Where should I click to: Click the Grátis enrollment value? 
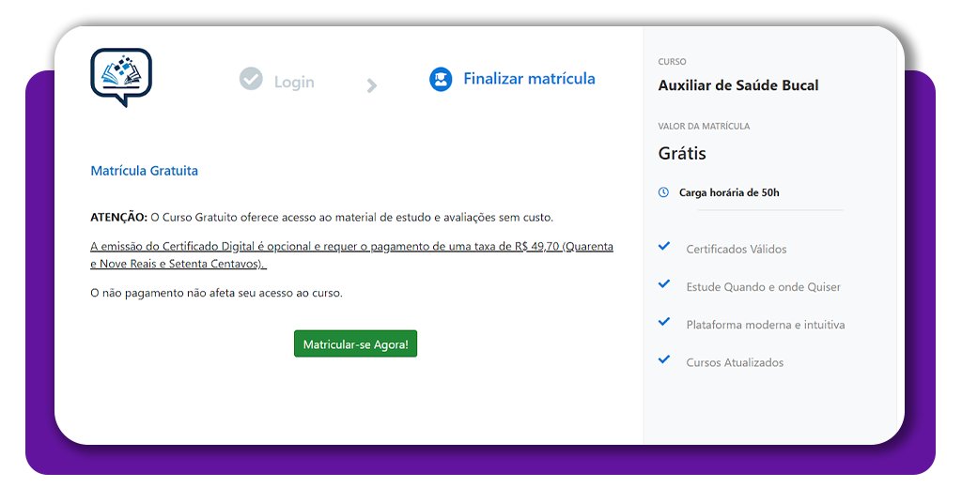coord(682,153)
